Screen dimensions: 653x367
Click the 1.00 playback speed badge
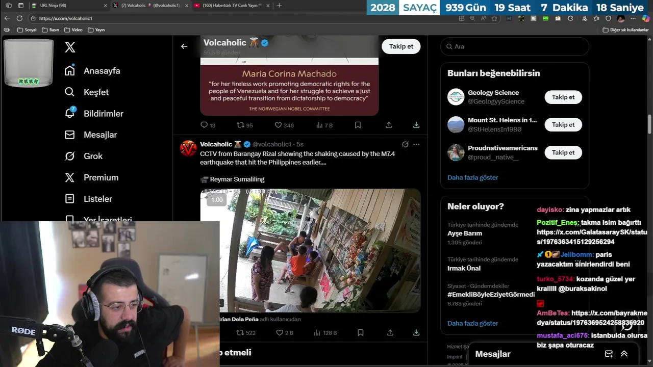pos(217,199)
